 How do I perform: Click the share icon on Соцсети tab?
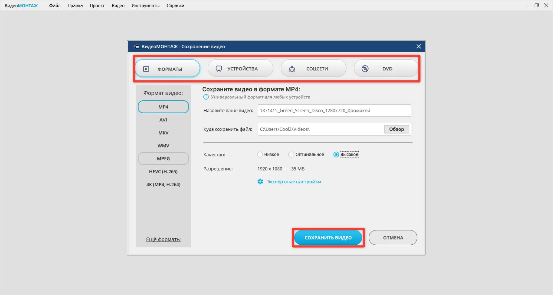[x=292, y=69]
